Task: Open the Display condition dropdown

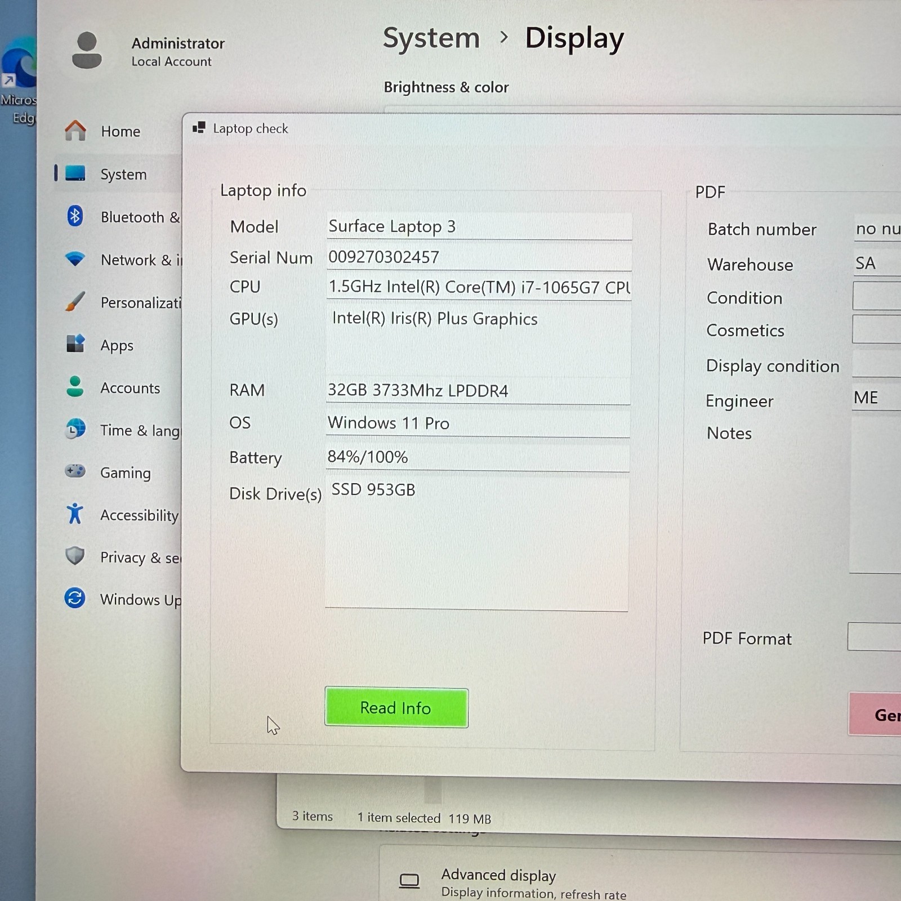Action: 876,364
